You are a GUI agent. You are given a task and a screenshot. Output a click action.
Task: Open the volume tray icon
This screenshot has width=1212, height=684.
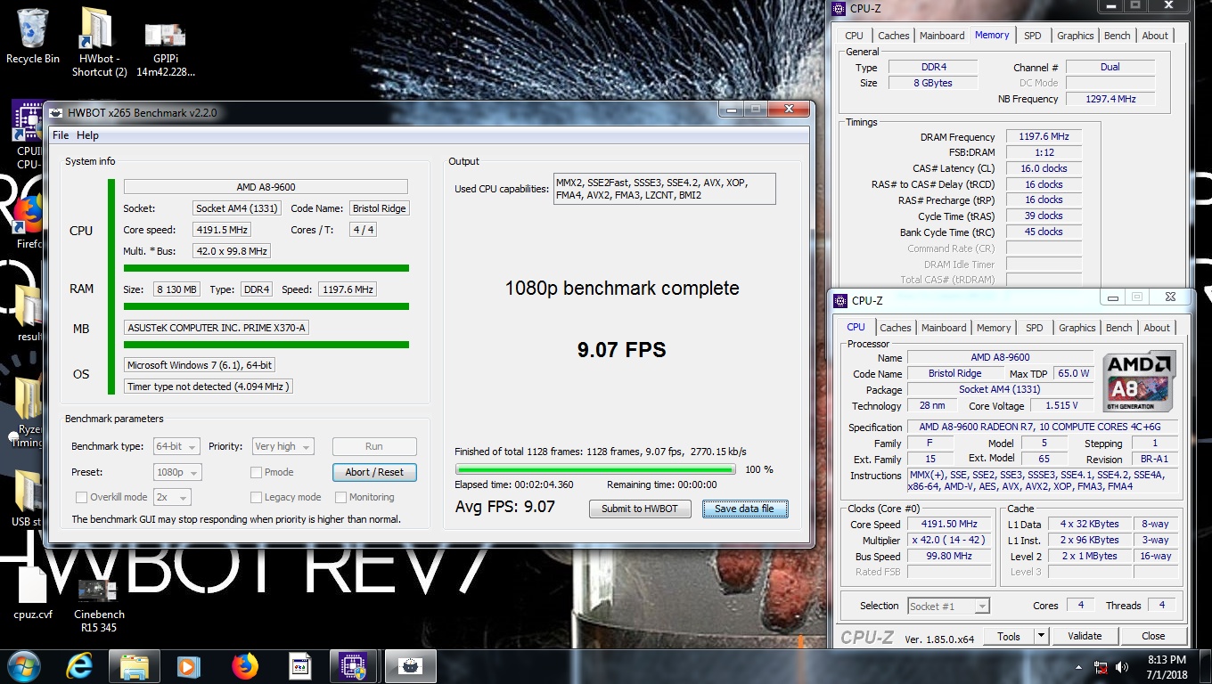click(1123, 667)
